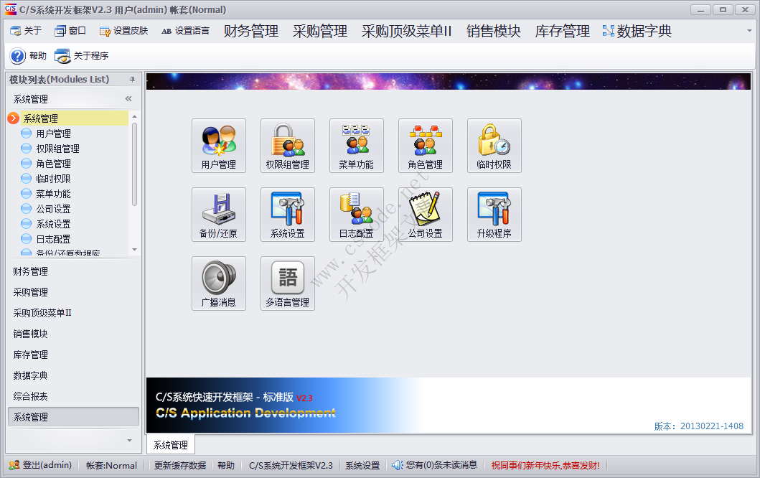The image size is (760, 478).
Task: Switch to 数据字典 group in sidebar
Action: pyautogui.click(x=73, y=375)
